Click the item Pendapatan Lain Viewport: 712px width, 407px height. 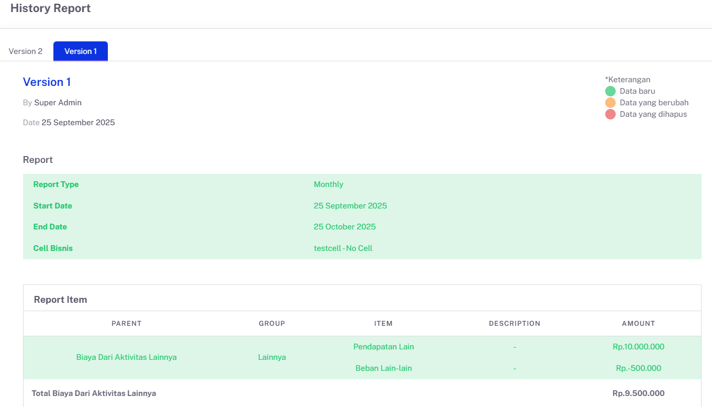(384, 347)
